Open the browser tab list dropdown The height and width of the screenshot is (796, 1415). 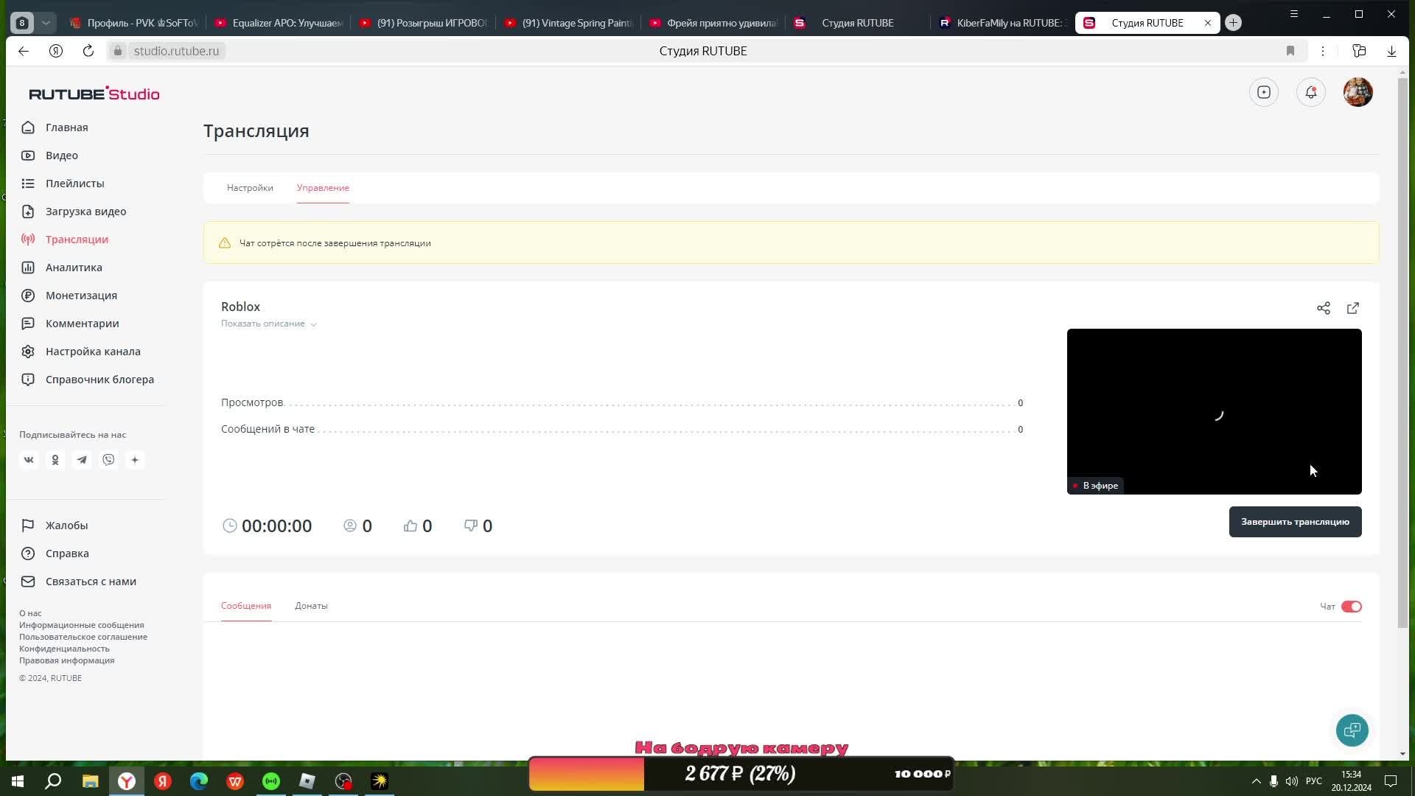46,23
